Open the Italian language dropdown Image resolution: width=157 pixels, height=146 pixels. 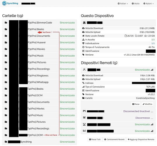click(123, 4)
